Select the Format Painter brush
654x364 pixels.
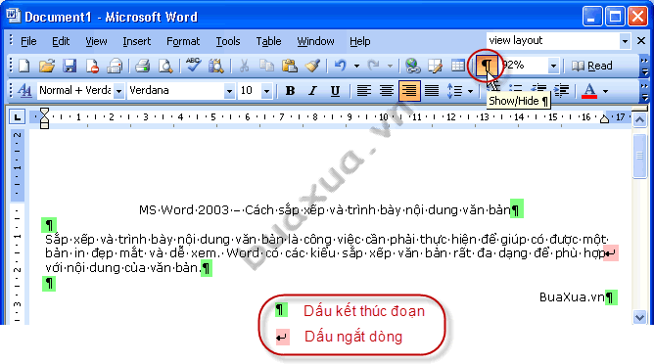coord(312,66)
